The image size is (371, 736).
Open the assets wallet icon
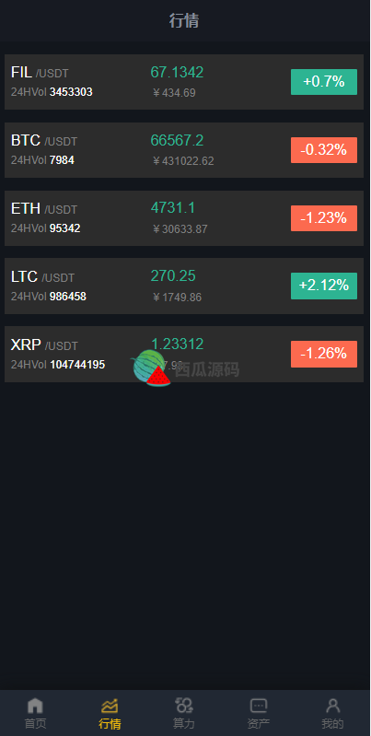tap(259, 705)
